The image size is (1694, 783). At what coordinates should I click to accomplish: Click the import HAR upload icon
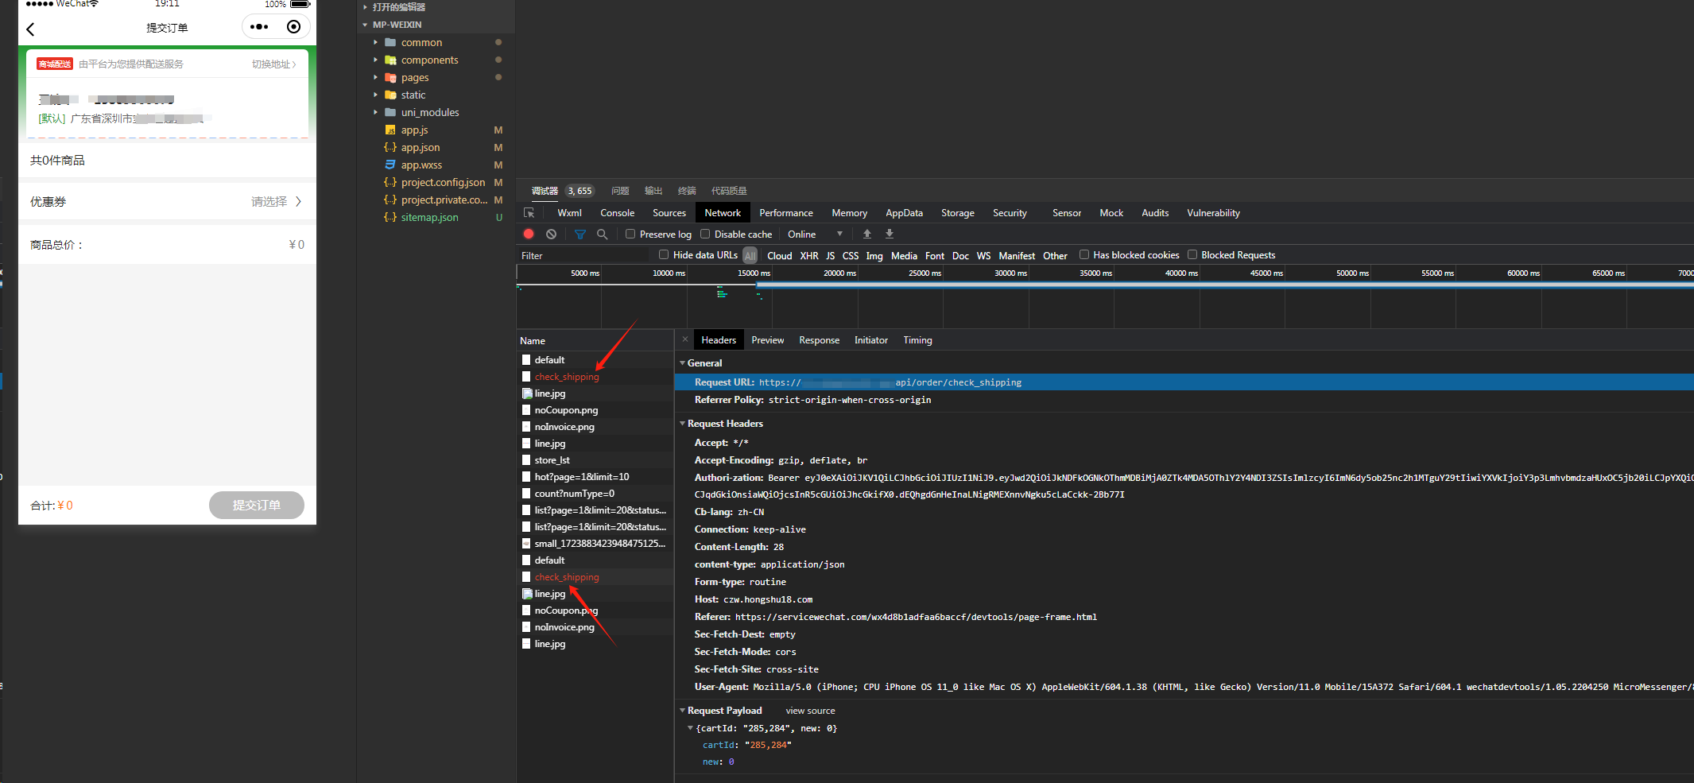pos(867,234)
